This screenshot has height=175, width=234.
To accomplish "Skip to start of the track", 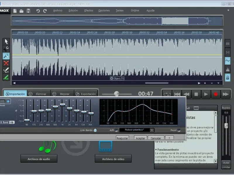I will tap(177, 94).
